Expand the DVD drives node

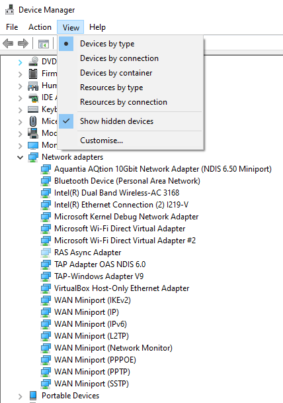point(20,62)
